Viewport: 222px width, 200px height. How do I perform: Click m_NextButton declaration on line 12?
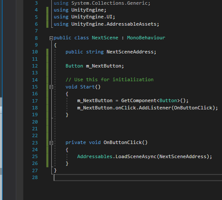tap(104, 66)
